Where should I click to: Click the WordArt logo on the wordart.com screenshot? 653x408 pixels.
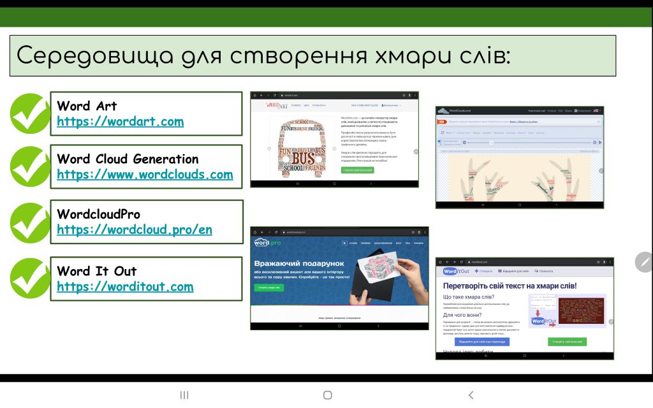(x=277, y=105)
